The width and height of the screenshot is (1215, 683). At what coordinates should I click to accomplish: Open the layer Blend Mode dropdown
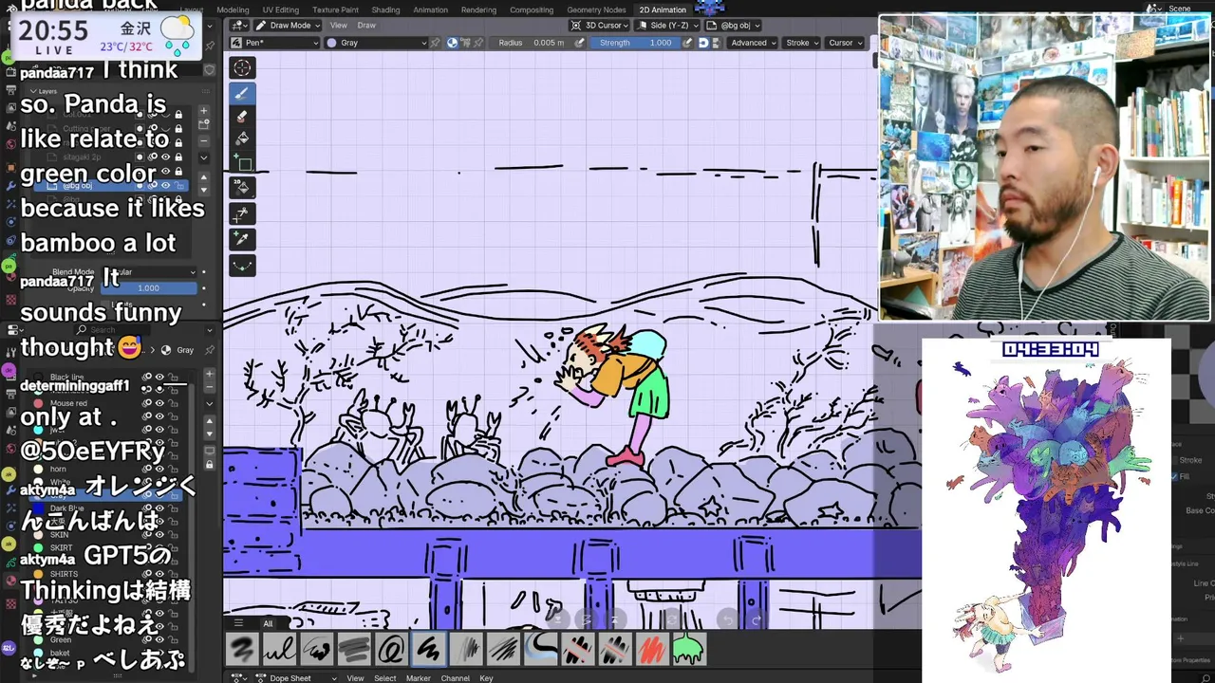click(x=150, y=272)
